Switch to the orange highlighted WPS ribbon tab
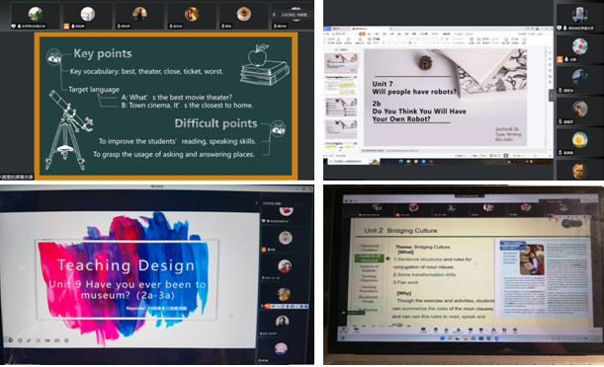 click(362, 34)
